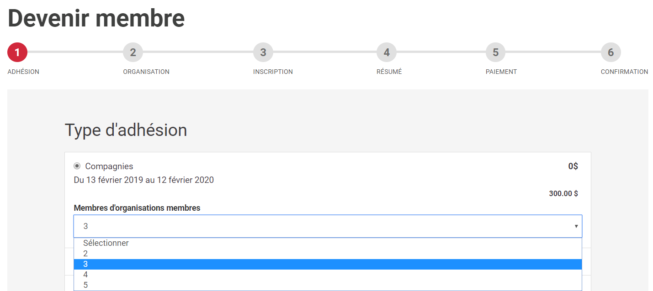This screenshot has width=653, height=291.
Task: Click the Inscription step label
Action: 273,72
